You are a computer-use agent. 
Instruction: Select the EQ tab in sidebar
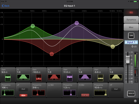click(131, 13)
